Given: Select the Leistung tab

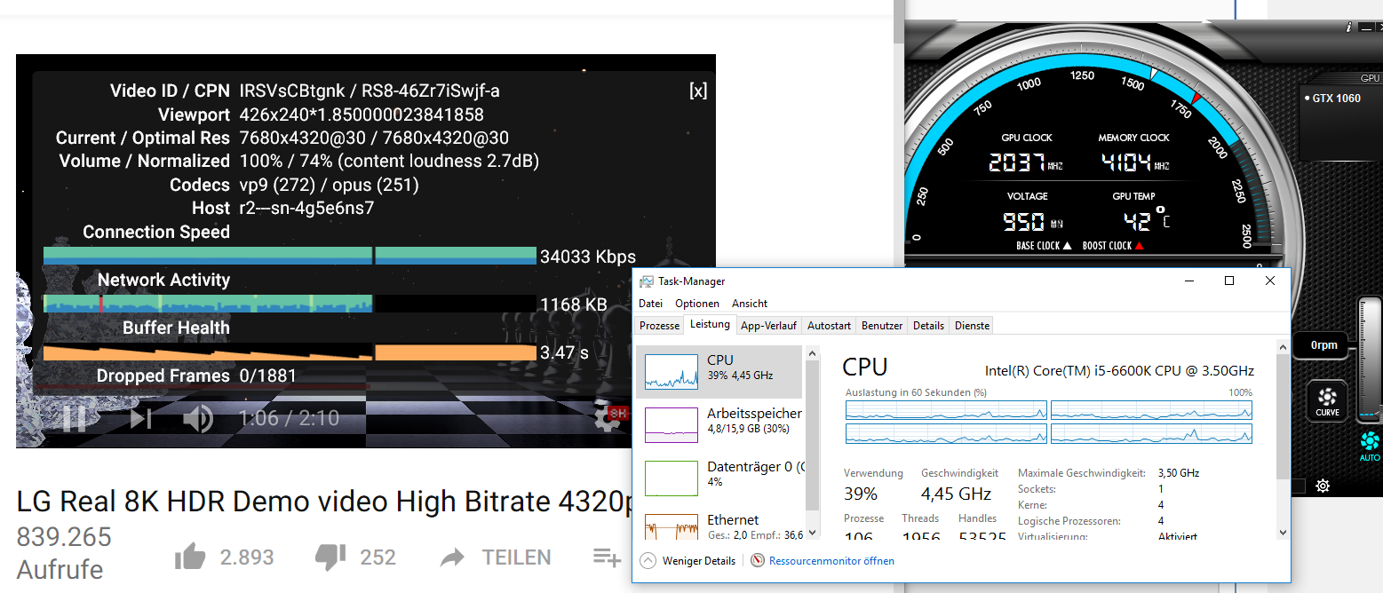Looking at the screenshot, I should [711, 325].
